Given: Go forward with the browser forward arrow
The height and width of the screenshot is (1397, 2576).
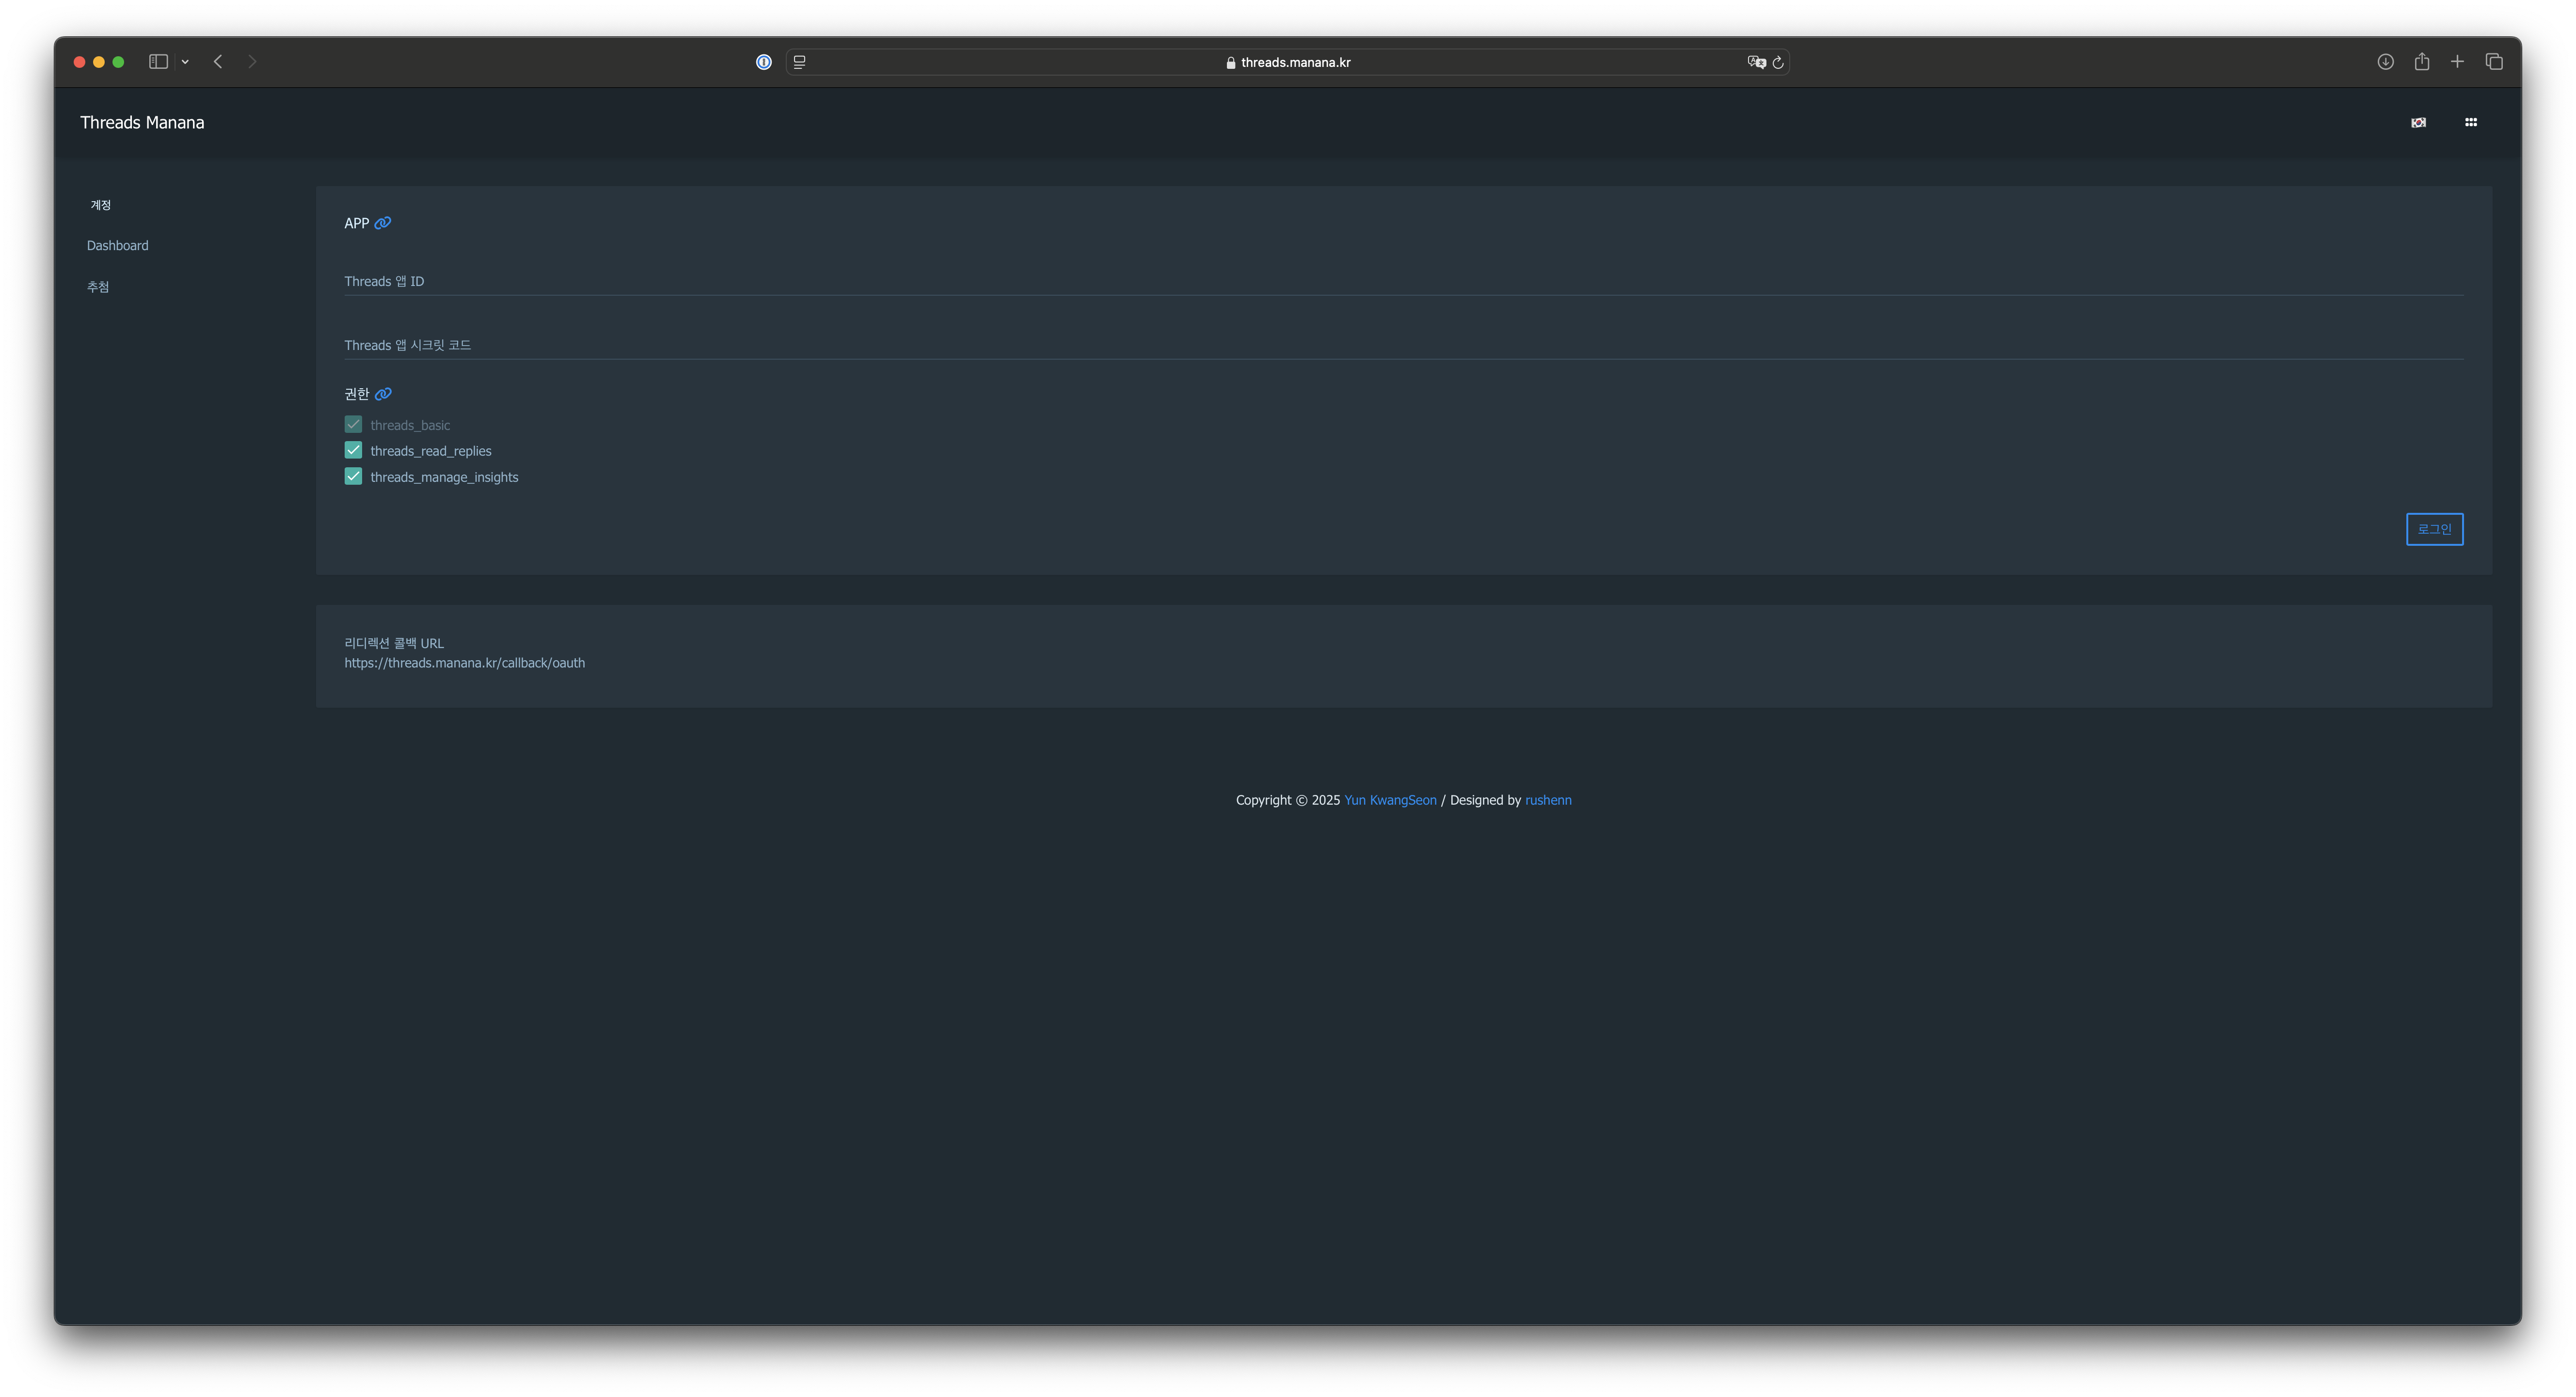Looking at the screenshot, I should tap(252, 62).
